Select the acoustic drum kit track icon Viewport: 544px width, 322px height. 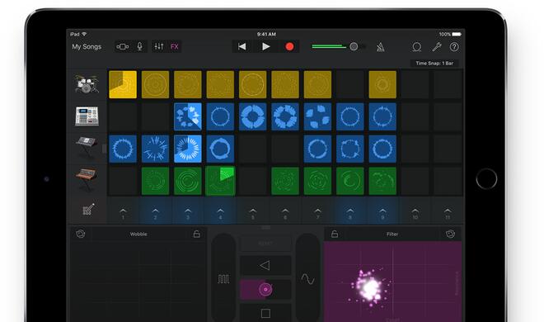coord(87,84)
